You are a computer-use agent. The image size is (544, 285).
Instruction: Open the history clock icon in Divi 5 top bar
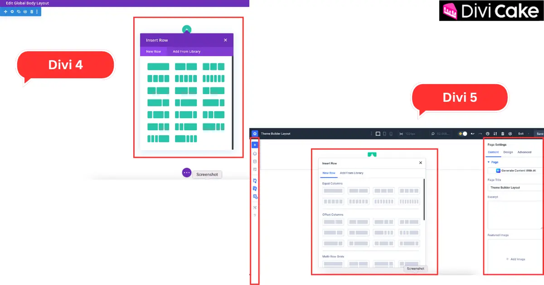click(488, 134)
